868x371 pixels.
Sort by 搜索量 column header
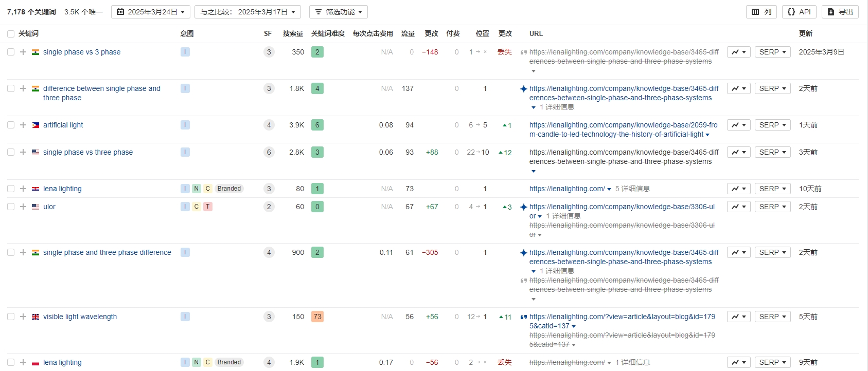tap(293, 33)
